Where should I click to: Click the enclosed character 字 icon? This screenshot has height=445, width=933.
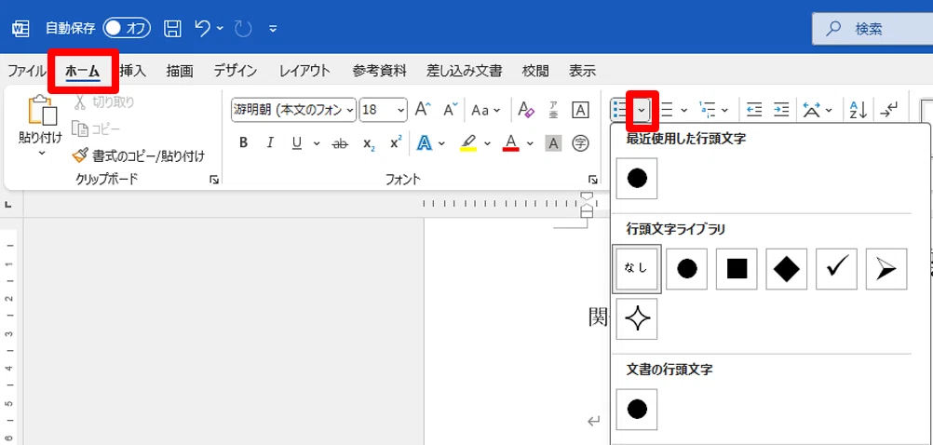coord(580,142)
